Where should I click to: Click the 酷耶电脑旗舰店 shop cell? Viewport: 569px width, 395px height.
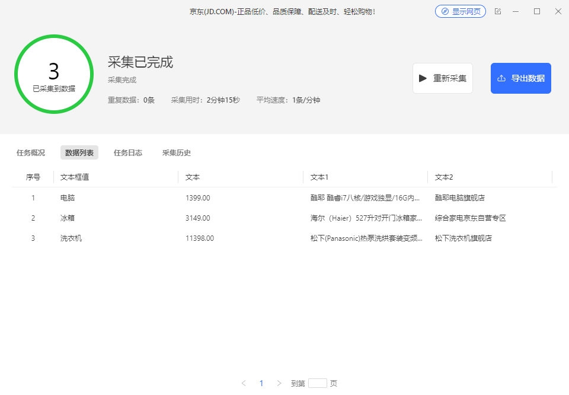[460, 198]
